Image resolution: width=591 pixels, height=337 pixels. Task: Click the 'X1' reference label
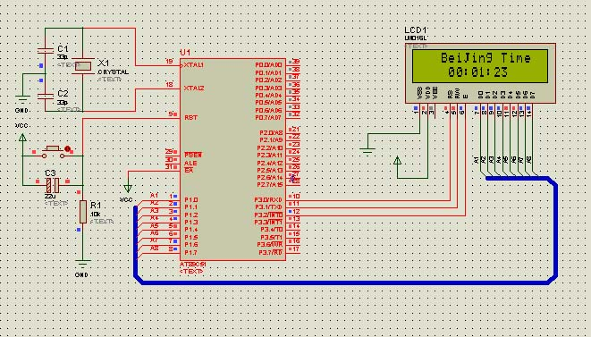tap(104, 63)
